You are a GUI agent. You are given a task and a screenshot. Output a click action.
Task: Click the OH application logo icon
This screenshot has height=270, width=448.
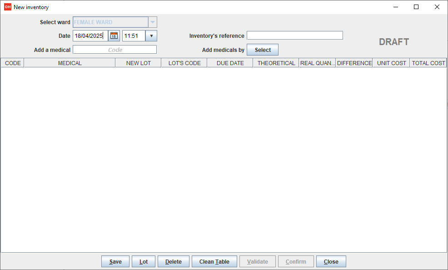[7, 7]
